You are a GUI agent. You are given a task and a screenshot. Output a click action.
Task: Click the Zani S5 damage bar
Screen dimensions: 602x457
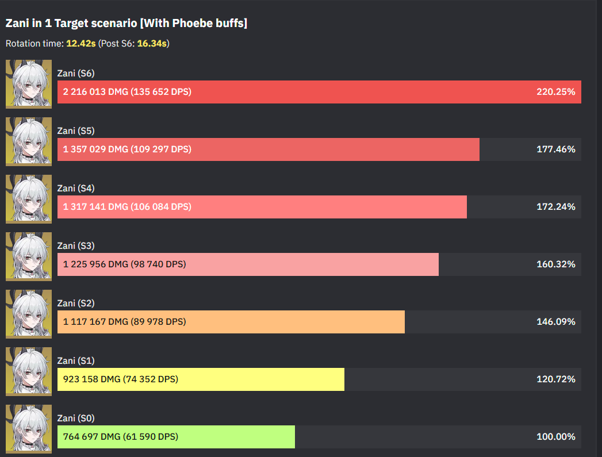pyautogui.click(x=268, y=149)
